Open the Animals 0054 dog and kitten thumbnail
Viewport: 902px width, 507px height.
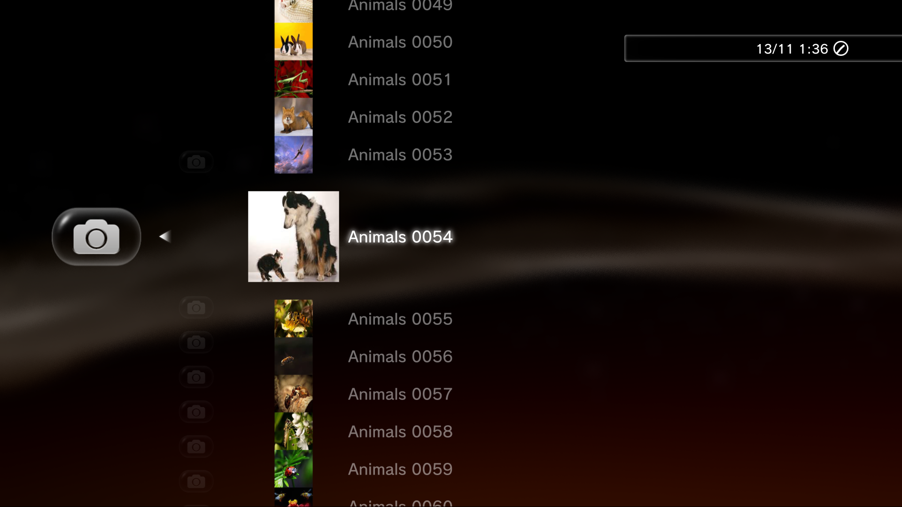[294, 237]
